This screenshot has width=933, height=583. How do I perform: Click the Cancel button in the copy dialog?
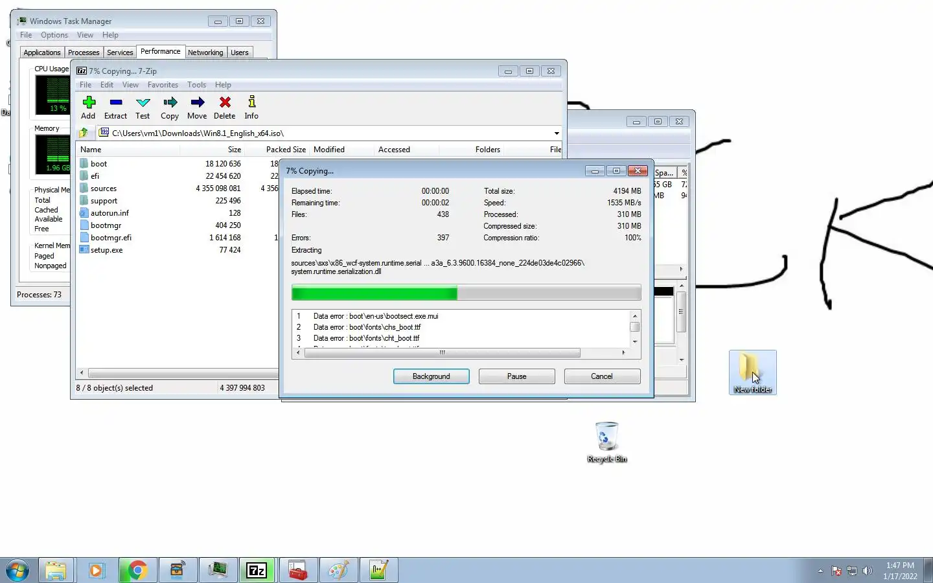coord(602,376)
